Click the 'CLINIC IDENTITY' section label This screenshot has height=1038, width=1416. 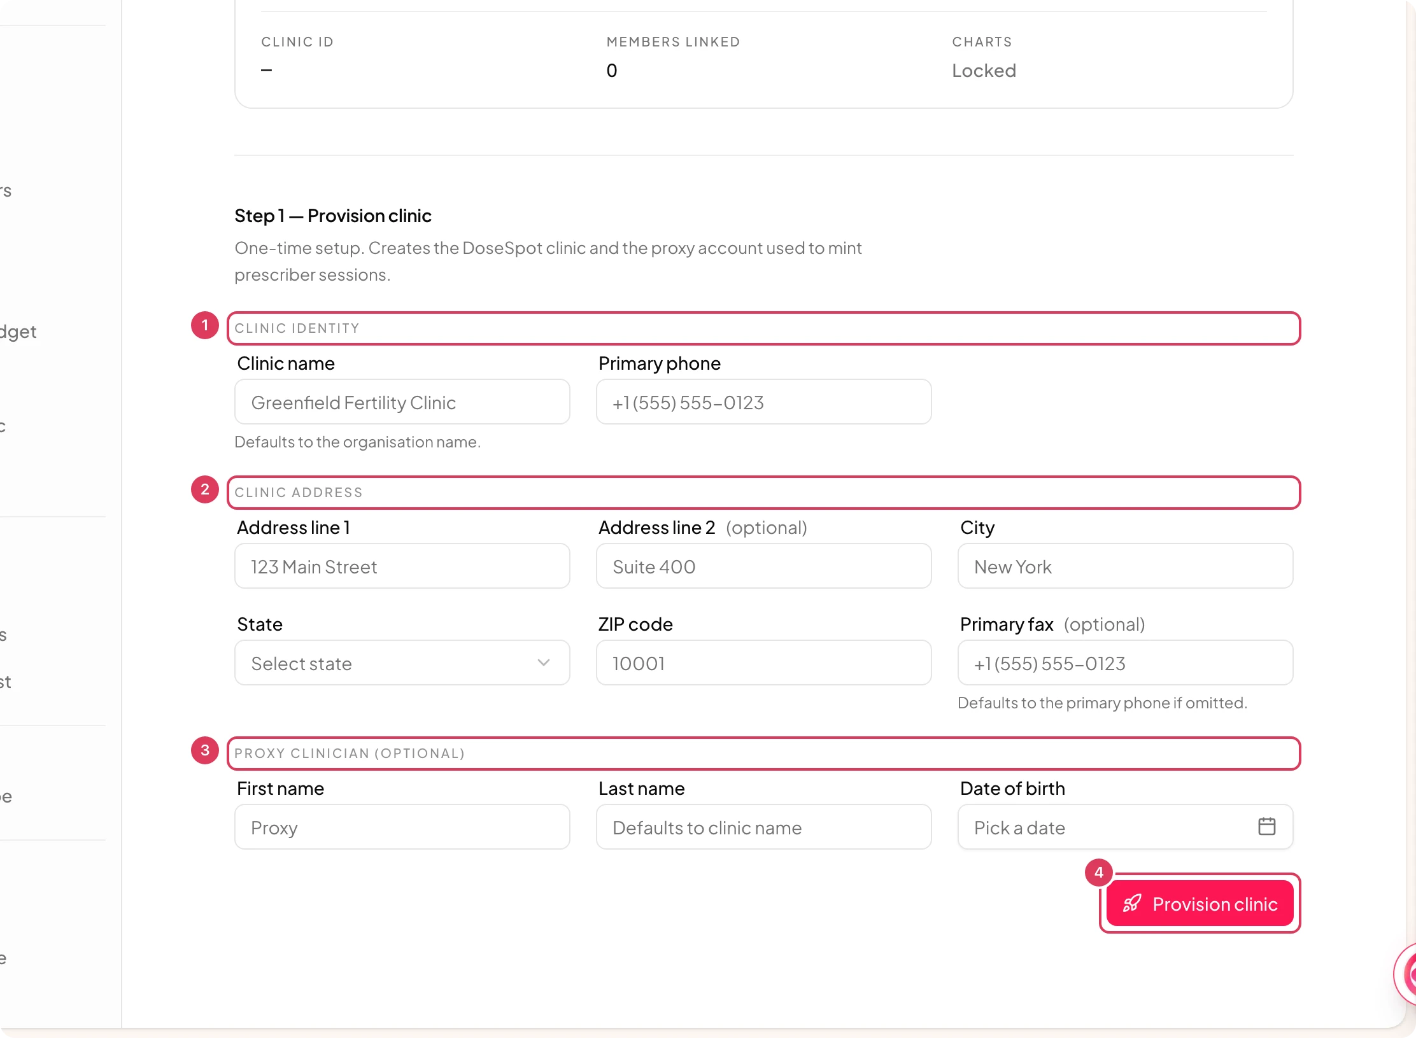click(x=297, y=328)
